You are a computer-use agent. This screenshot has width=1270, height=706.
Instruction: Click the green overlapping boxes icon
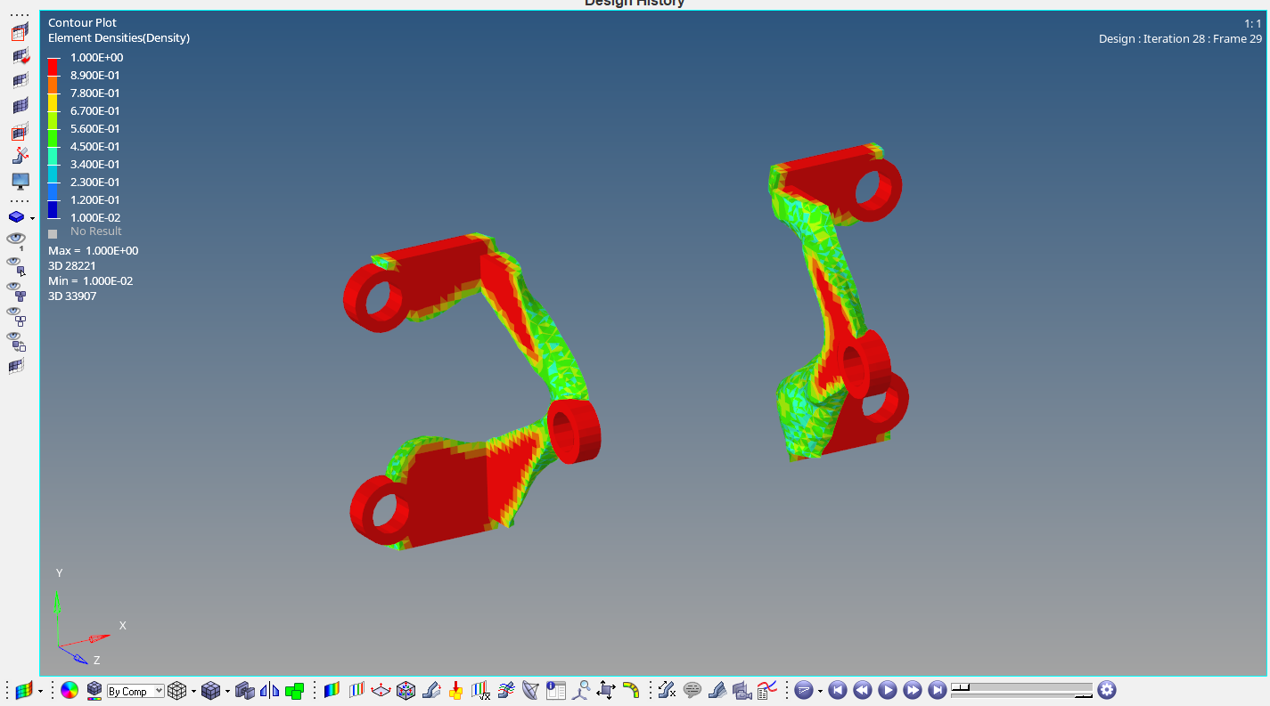click(x=294, y=690)
